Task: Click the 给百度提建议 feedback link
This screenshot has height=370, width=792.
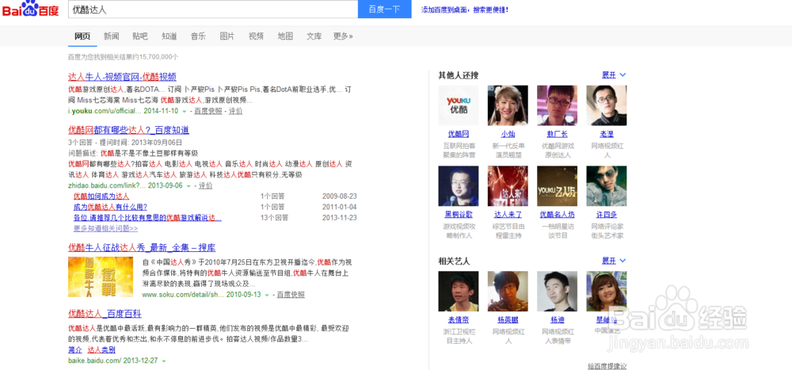Action: click(607, 366)
